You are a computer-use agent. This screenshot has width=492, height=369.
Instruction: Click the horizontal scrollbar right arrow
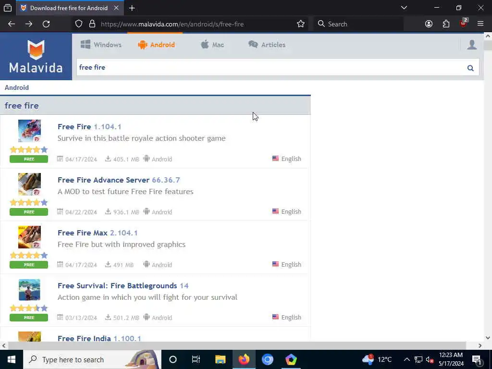click(480, 345)
